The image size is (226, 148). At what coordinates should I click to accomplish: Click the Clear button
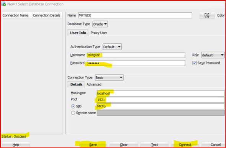[x=123, y=145]
